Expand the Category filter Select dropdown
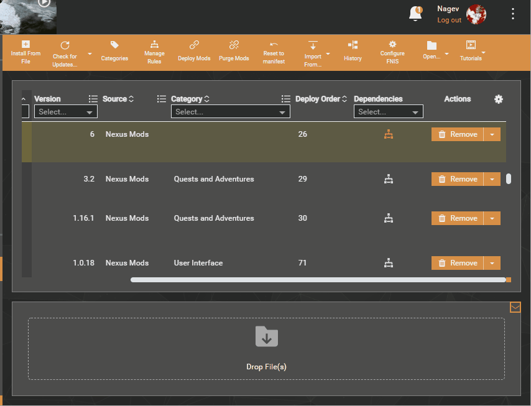The height and width of the screenshot is (406, 531). click(230, 111)
